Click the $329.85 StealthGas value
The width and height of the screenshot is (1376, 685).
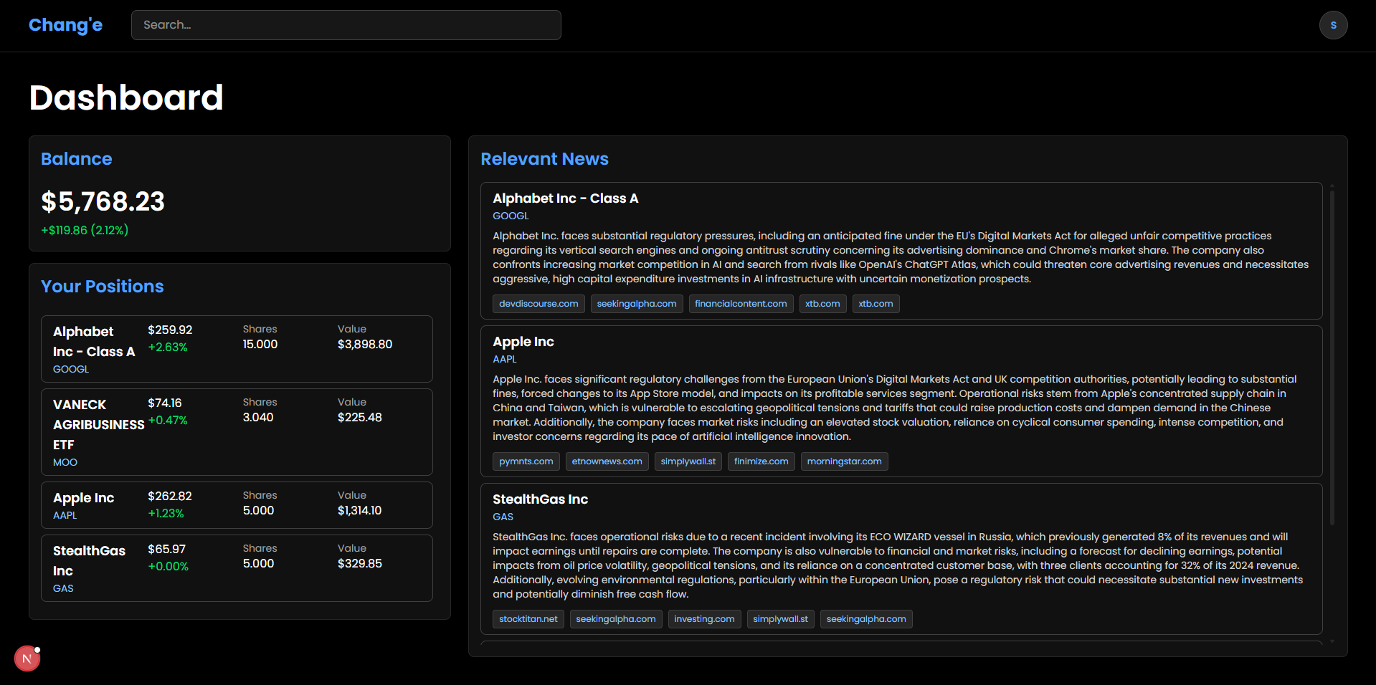[x=360, y=563]
